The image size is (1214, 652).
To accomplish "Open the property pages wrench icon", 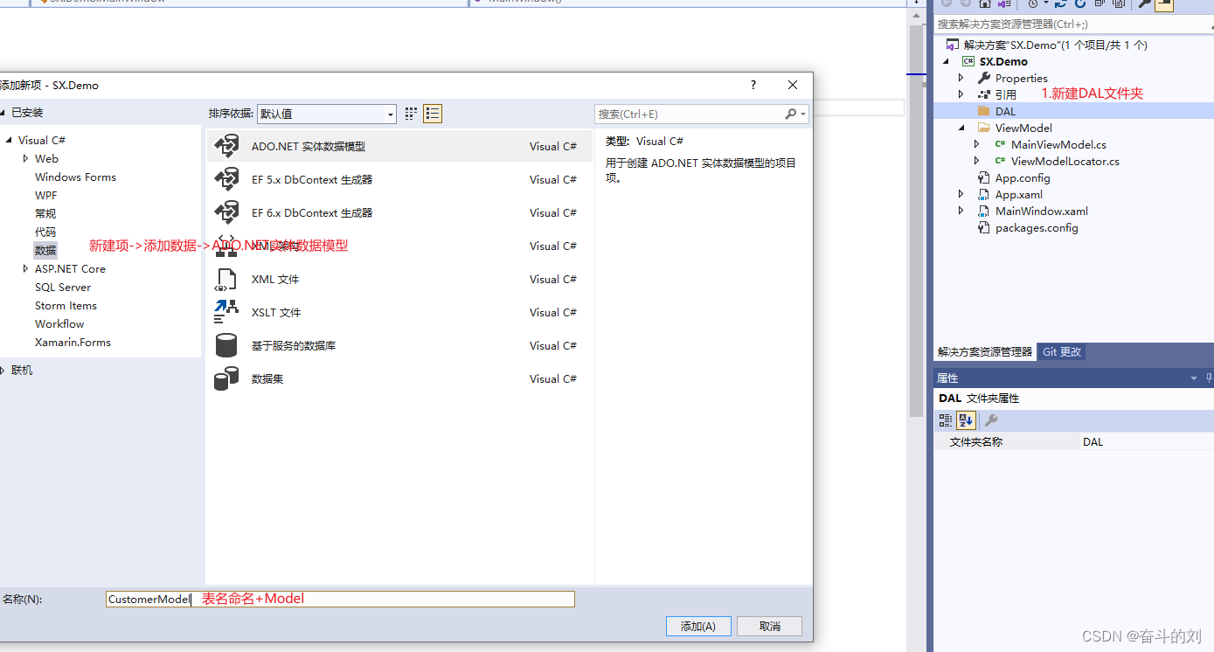I will (991, 420).
